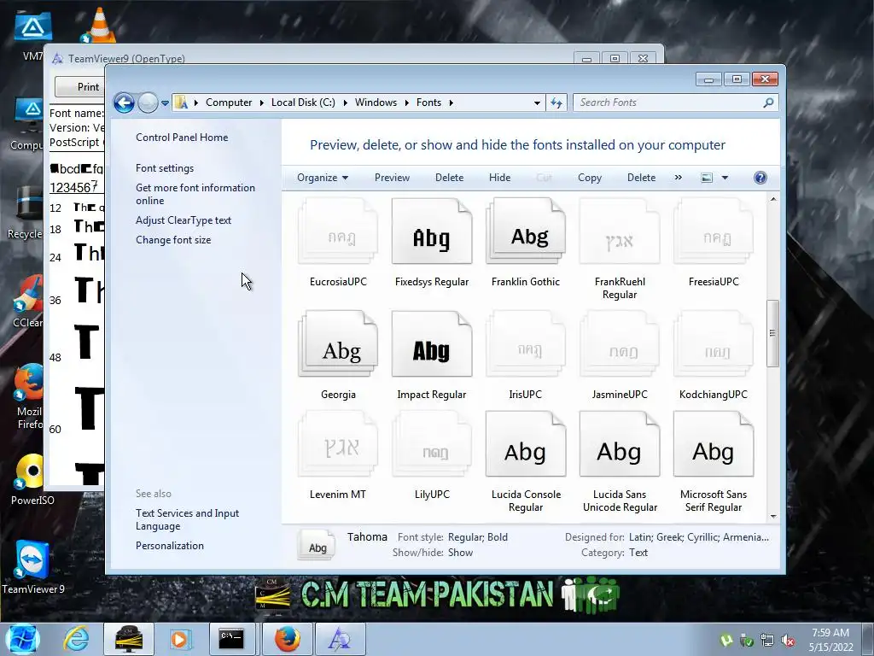The width and height of the screenshot is (874, 656).
Task: Select Microsoft Sans Serif Regular font icon
Action: point(714,444)
